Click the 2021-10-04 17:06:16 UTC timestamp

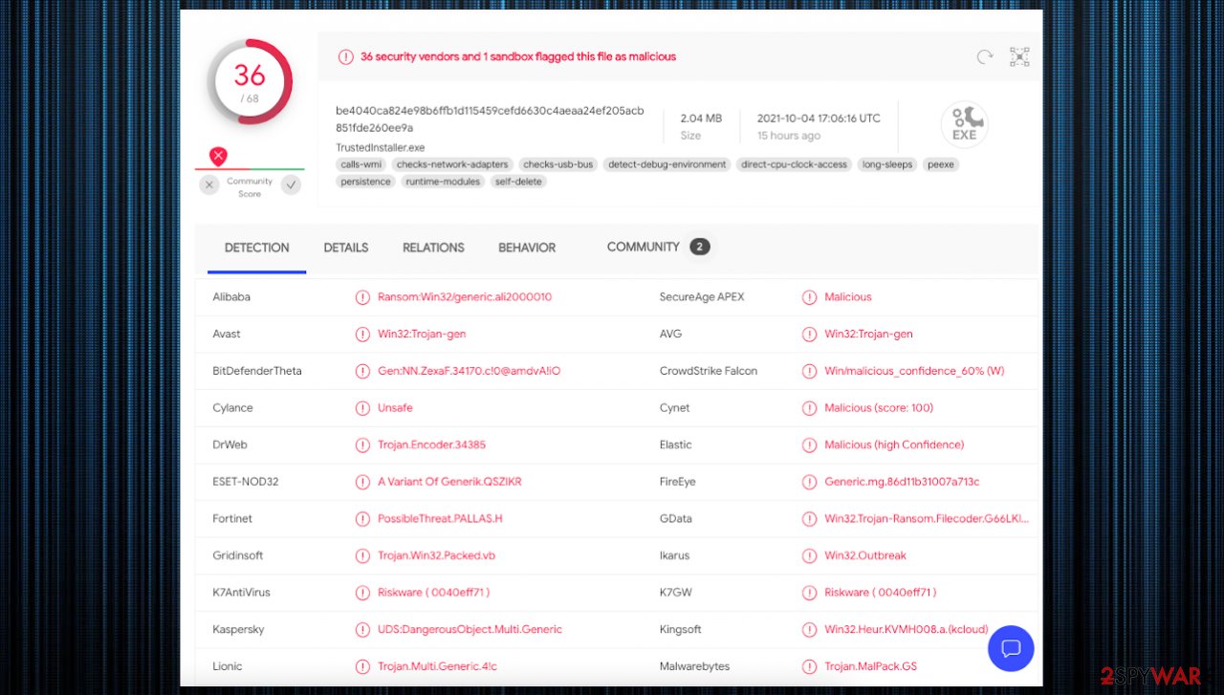pos(819,119)
